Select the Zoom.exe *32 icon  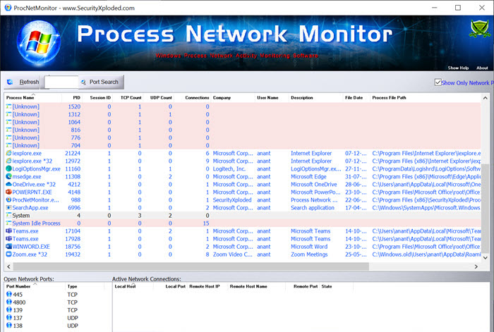tap(8, 254)
